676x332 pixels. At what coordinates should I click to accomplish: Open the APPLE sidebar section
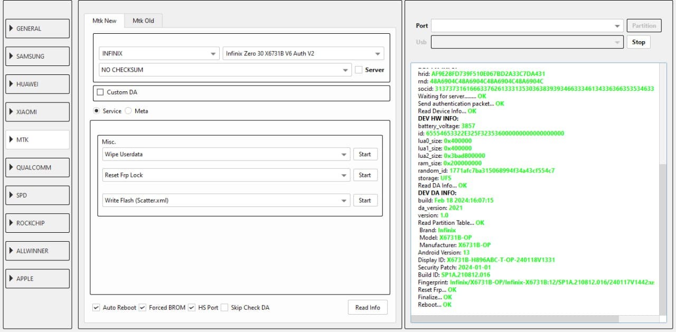(x=37, y=279)
